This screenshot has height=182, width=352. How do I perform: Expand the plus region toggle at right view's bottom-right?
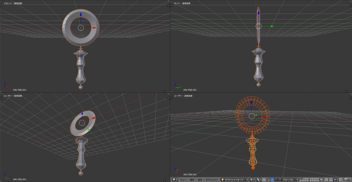(x=347, y=91)
